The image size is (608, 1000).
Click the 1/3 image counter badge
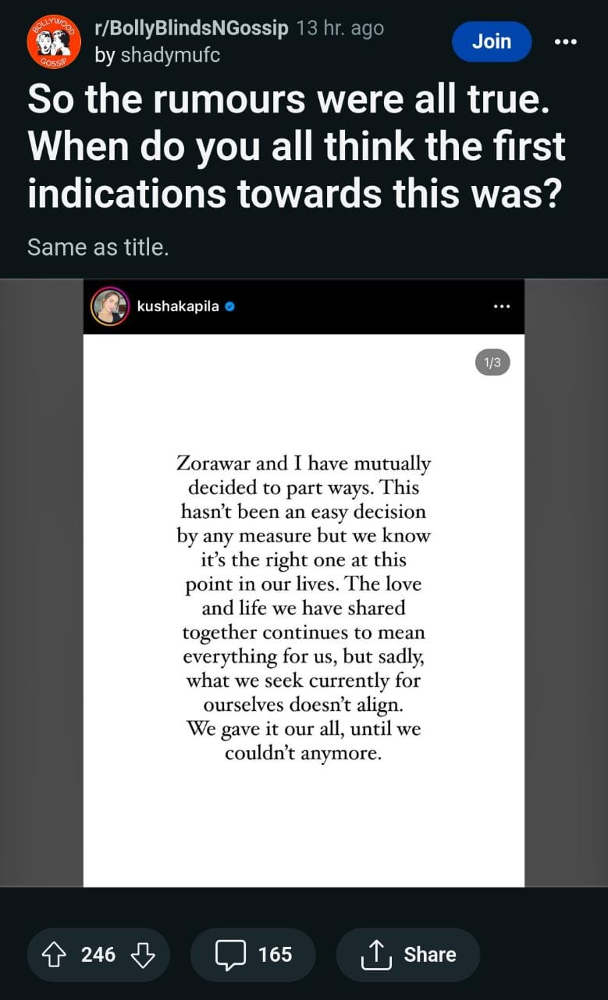(492, 362)
